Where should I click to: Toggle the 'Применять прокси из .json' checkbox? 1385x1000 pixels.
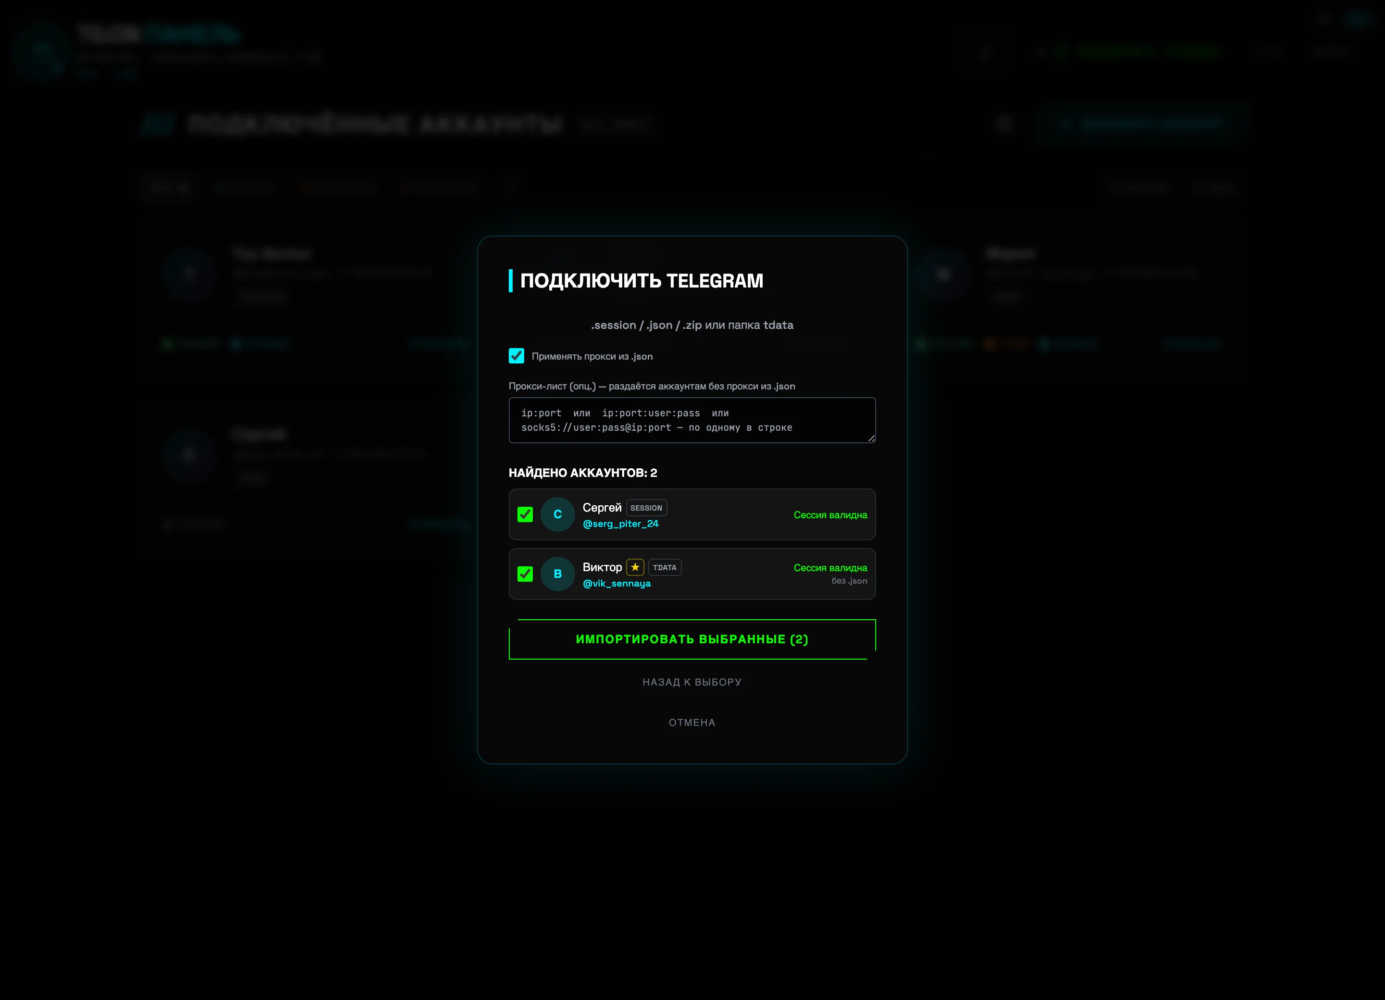[x=516, y=356]
